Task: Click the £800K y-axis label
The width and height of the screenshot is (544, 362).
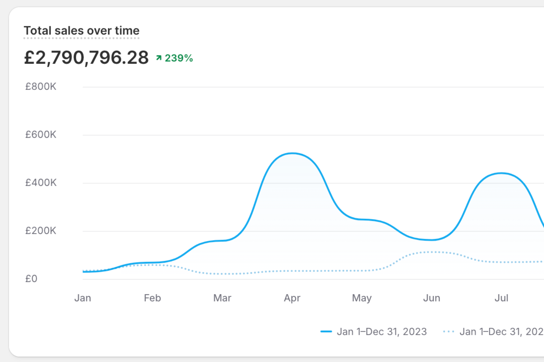Action: click(41, 87)
